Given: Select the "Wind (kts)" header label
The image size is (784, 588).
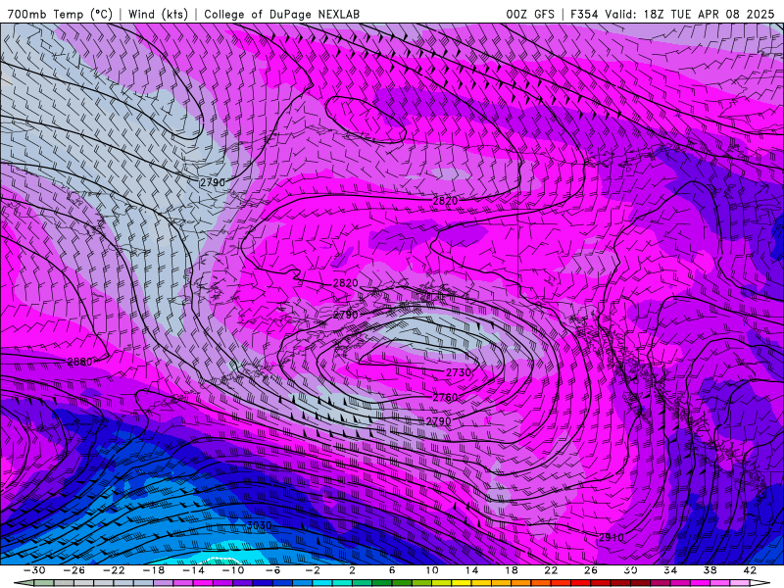Looking at the screenshot, I should click(158, 14).
